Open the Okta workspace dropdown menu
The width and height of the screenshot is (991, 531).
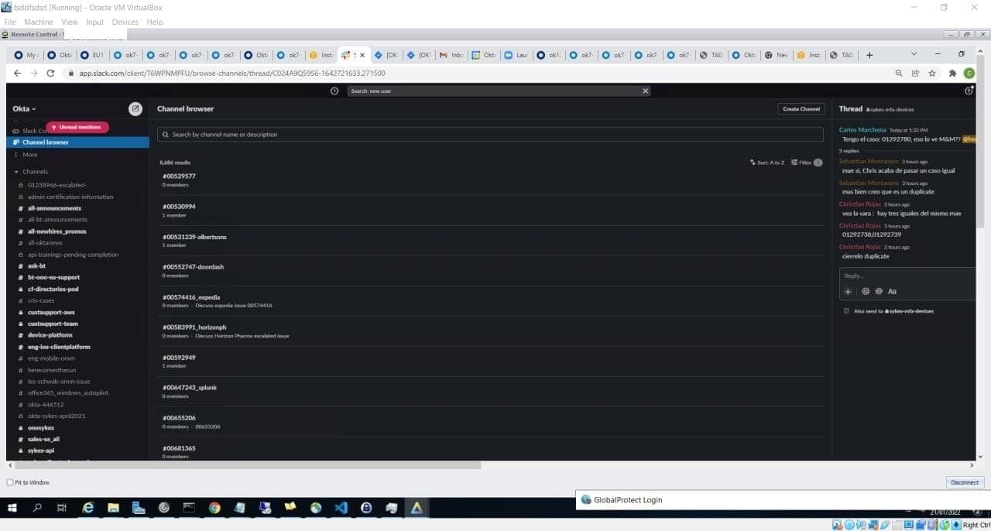point(24,109)
